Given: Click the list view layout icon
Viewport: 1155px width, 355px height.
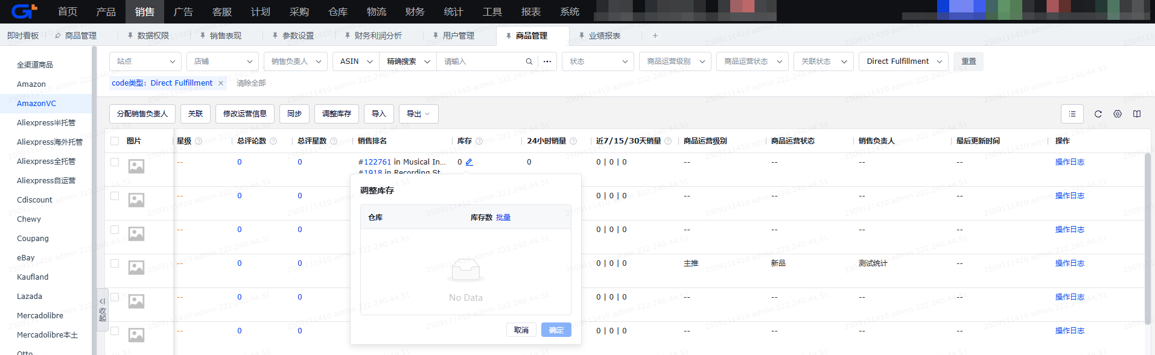Looking at the screenshot, I should 1072,114.
